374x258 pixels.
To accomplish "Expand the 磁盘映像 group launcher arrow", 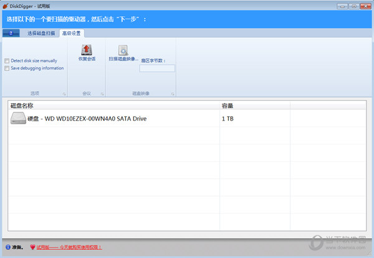I will [173, 94].
